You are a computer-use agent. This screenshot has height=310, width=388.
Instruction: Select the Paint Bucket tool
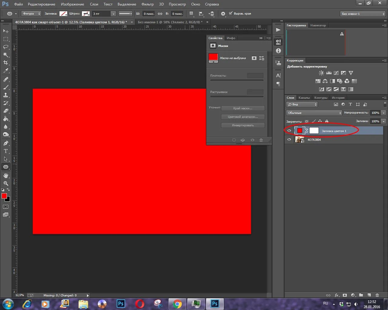click(x=6, y=119)
